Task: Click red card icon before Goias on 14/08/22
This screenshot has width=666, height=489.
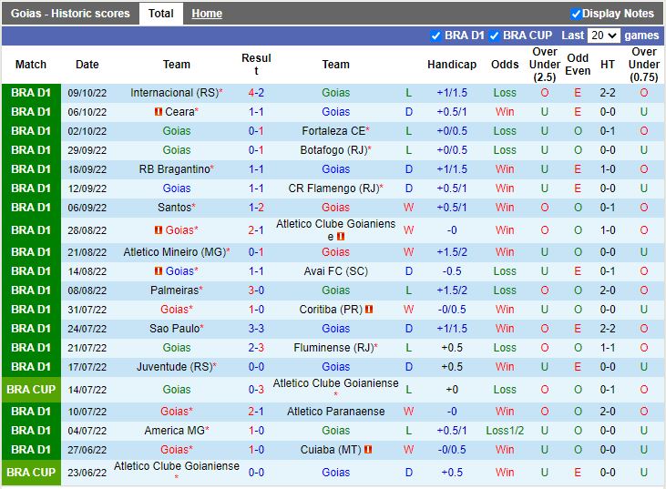Action: pyautogui.click(x=159, y=271)
